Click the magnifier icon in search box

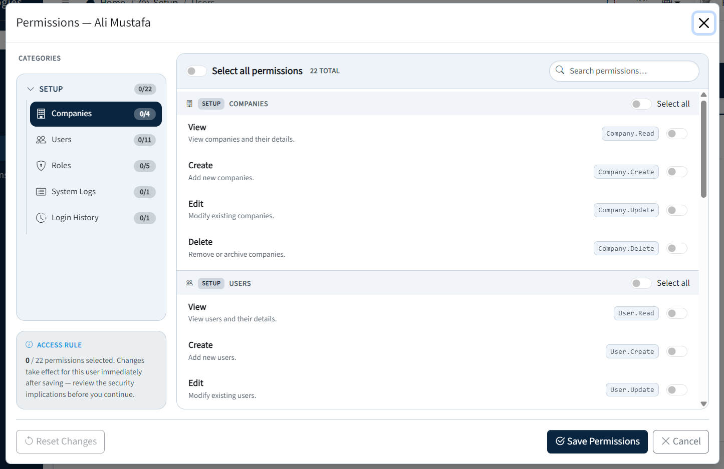[x=560, y=71]
